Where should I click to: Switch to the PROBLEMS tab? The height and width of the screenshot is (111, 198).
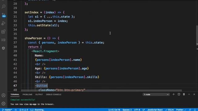[28, 95]
